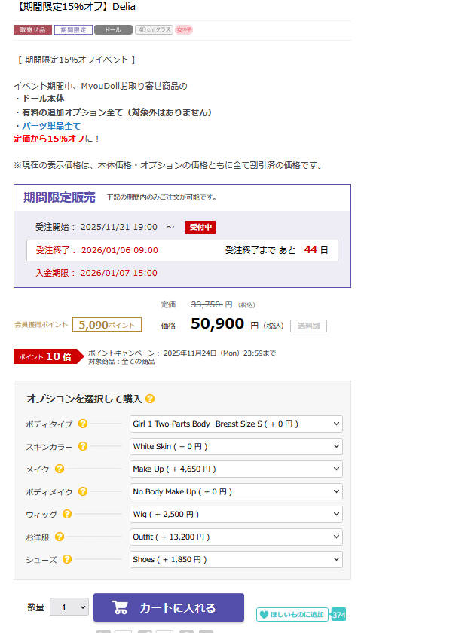Click help icon beside シューズ

(x=67, y=559)
